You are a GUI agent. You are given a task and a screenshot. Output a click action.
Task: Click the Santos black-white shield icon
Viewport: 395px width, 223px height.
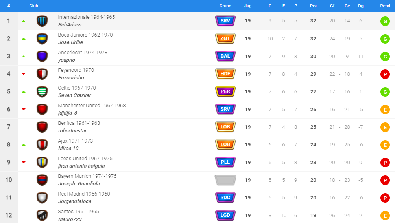[42, 216]
